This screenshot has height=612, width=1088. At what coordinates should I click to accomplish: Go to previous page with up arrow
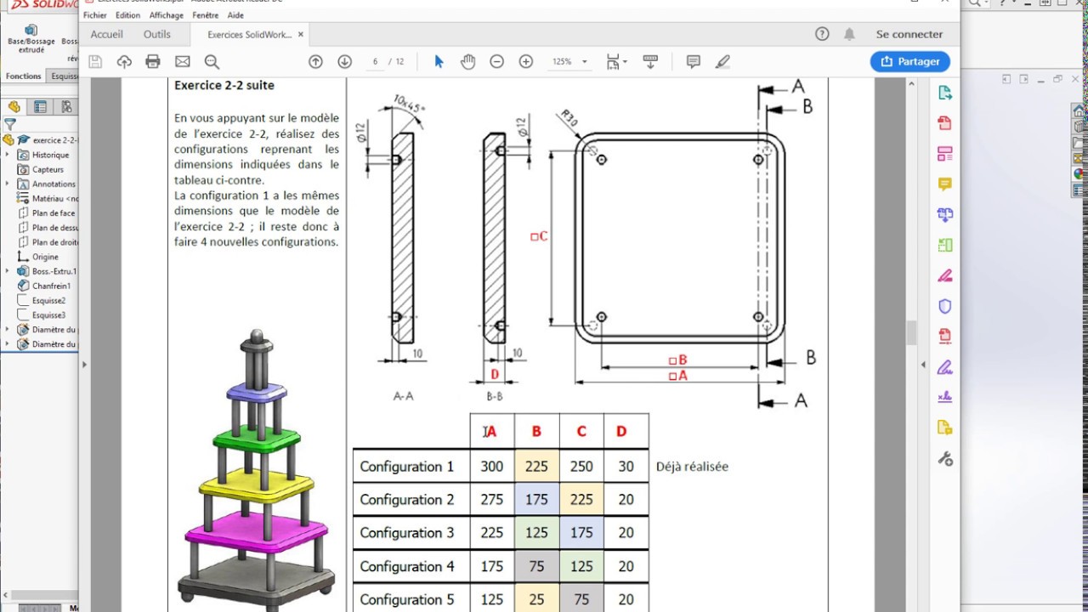315,61
